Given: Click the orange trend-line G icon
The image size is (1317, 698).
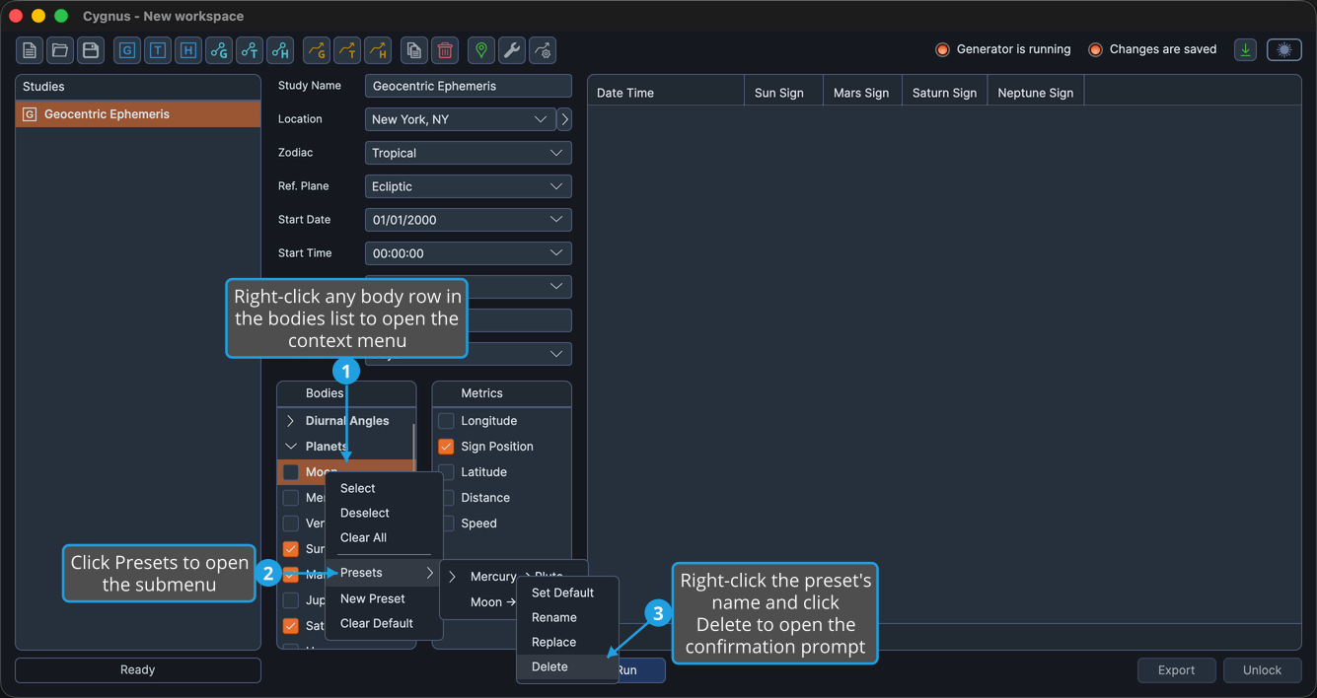Looking at the screenshot, I should 316,50.
